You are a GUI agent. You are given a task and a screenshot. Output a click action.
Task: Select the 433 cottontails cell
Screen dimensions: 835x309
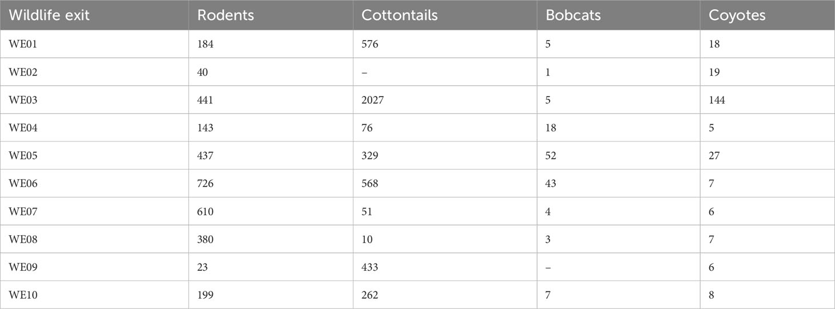[x=369, y=267]
